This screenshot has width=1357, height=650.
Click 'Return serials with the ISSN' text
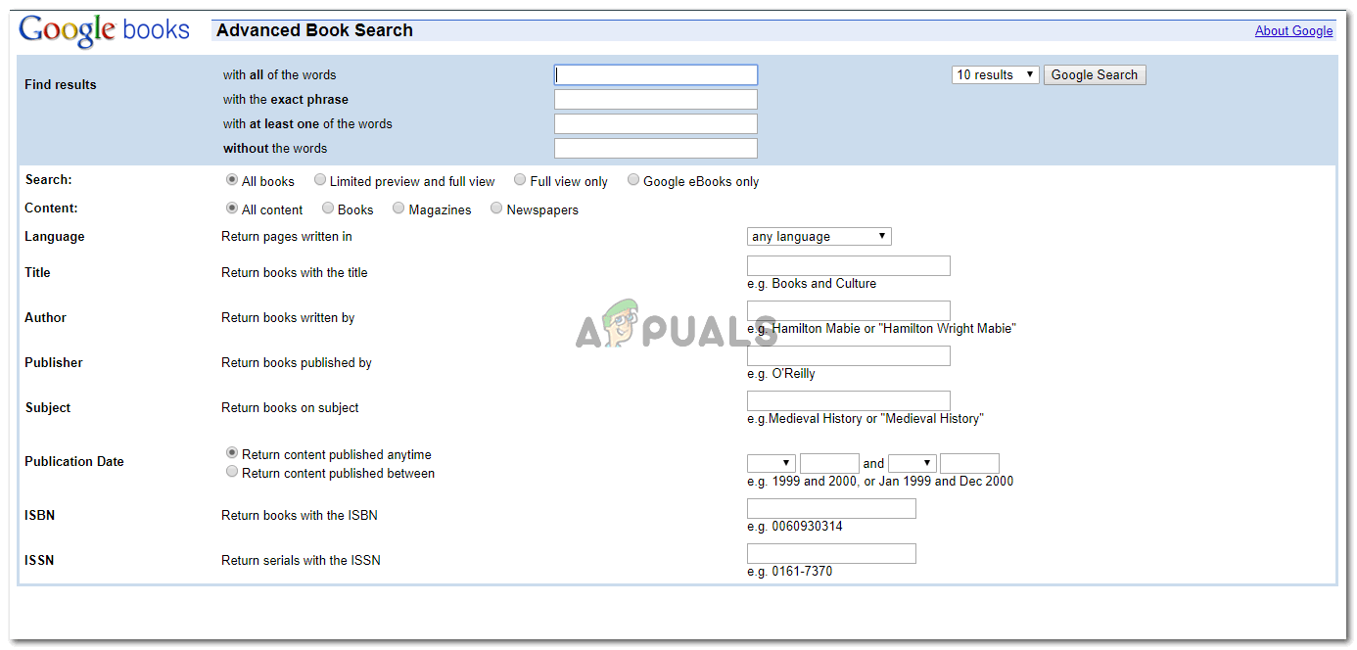[x=301, y=561]
